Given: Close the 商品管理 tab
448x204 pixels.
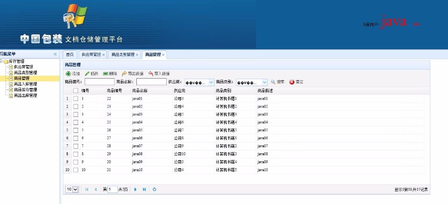Looking at the screenshot, I should click(163, 55).
